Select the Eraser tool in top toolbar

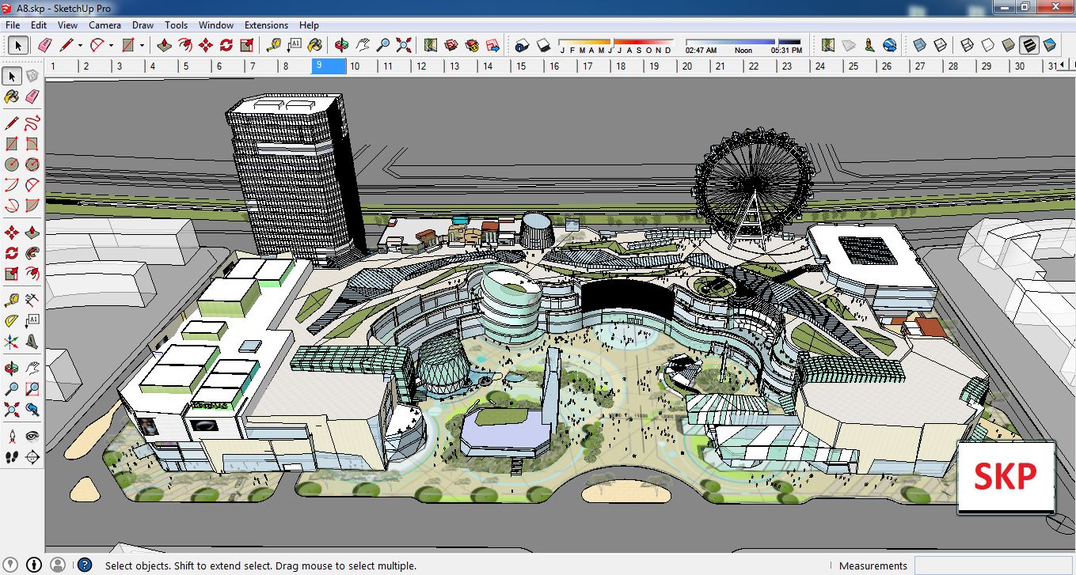click(44, 45)
